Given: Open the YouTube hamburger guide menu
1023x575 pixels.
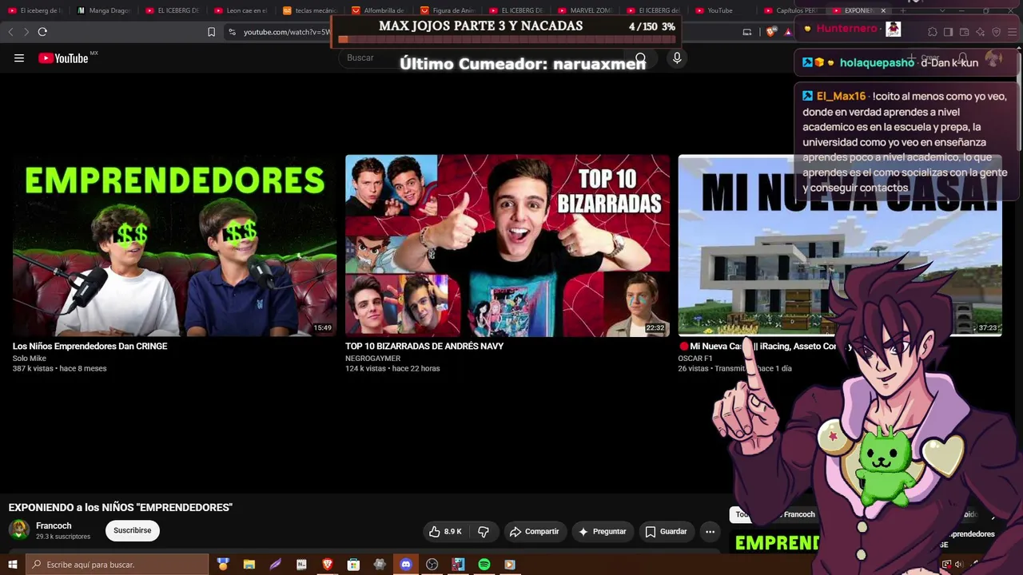Looking at the screenshot, I should (x=19, y=58).
